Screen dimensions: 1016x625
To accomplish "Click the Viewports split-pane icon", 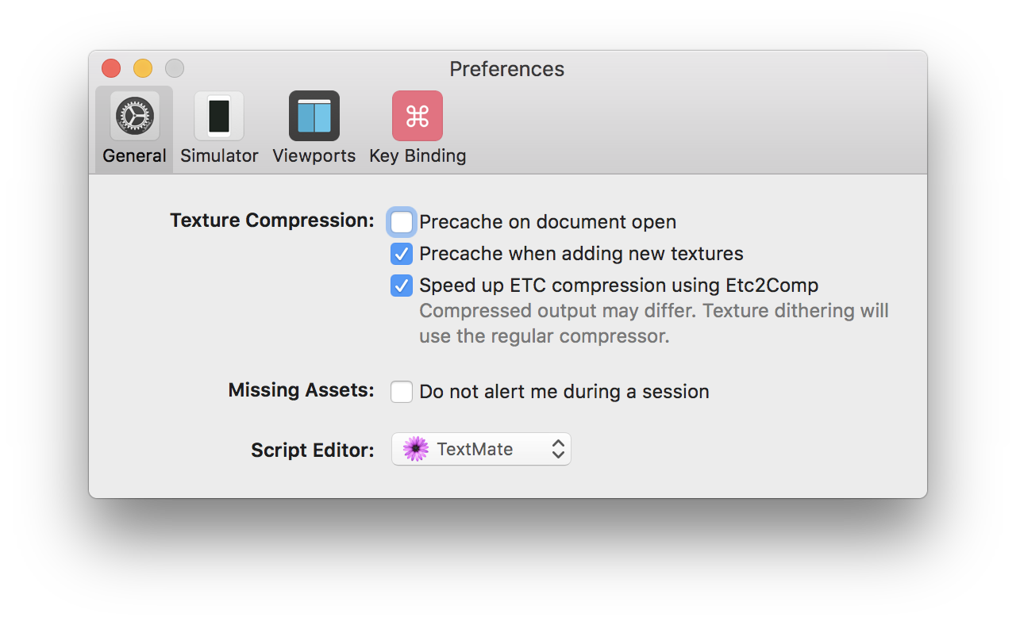I will 314,116.
